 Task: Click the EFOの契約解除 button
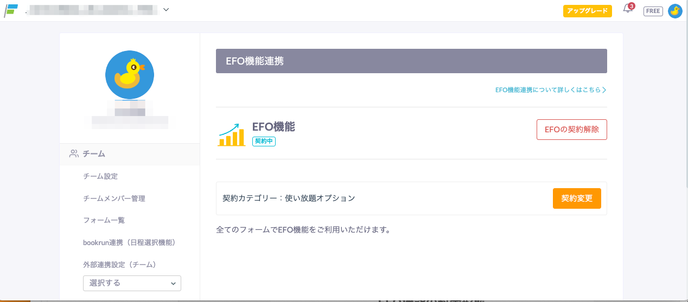pyautogui.click(x=571, y=130)
